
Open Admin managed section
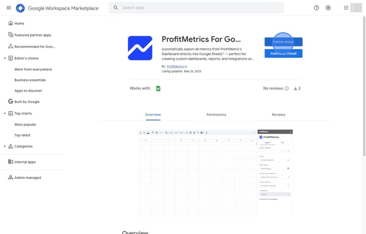pos(27,178)
